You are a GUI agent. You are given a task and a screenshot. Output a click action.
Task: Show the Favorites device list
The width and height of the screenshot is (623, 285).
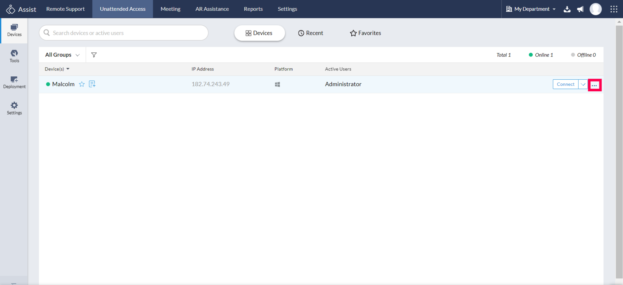[x=365, y=33]
